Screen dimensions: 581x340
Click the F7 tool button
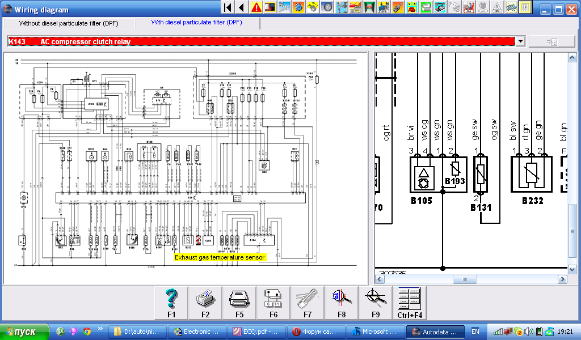click(308, 303)
